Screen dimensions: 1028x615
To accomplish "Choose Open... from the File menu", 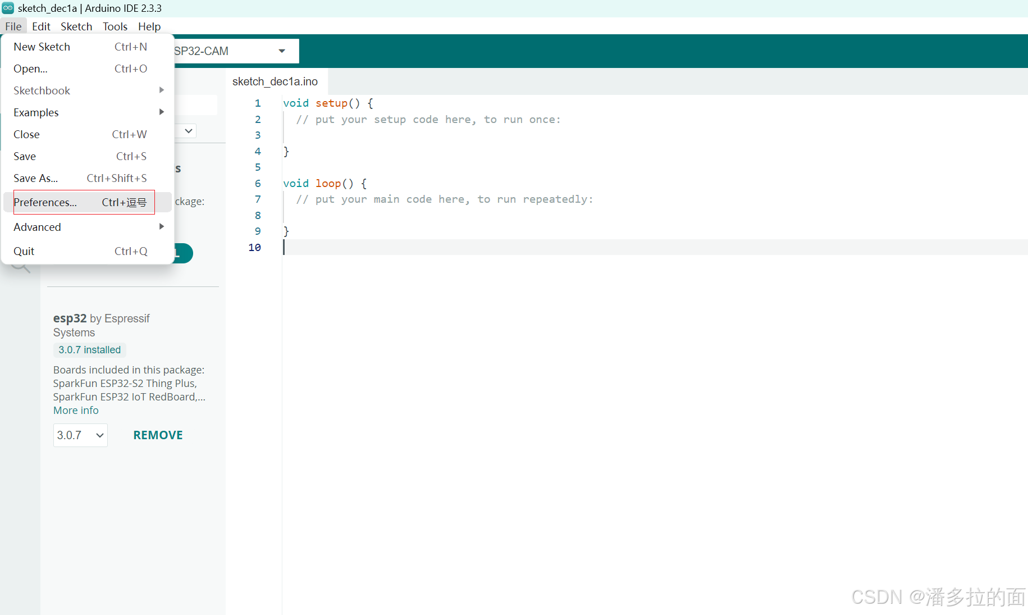I will pos(88,69).
